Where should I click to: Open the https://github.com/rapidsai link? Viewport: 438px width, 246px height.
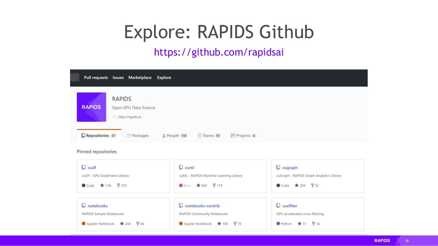point(219,52)
